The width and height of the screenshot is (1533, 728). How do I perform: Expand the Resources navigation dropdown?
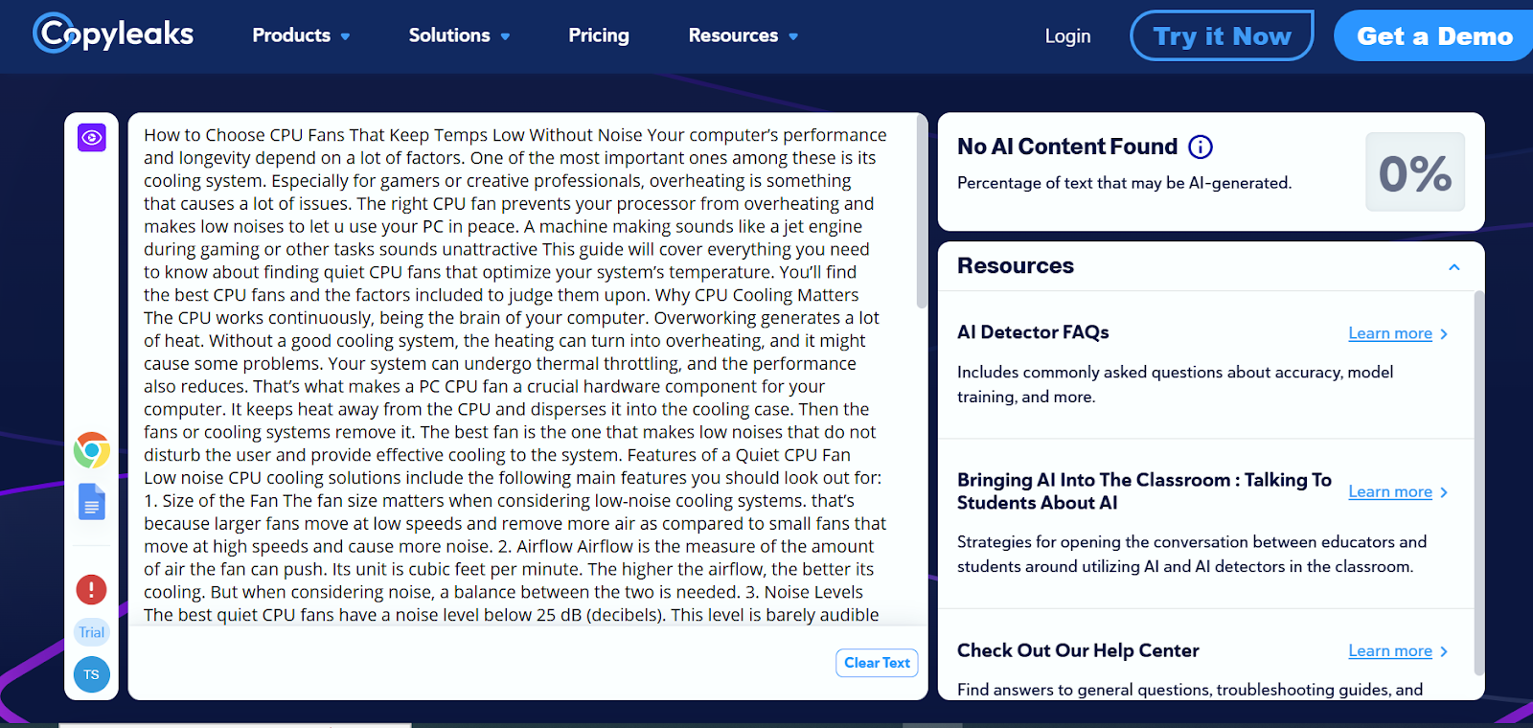[743, 35]
